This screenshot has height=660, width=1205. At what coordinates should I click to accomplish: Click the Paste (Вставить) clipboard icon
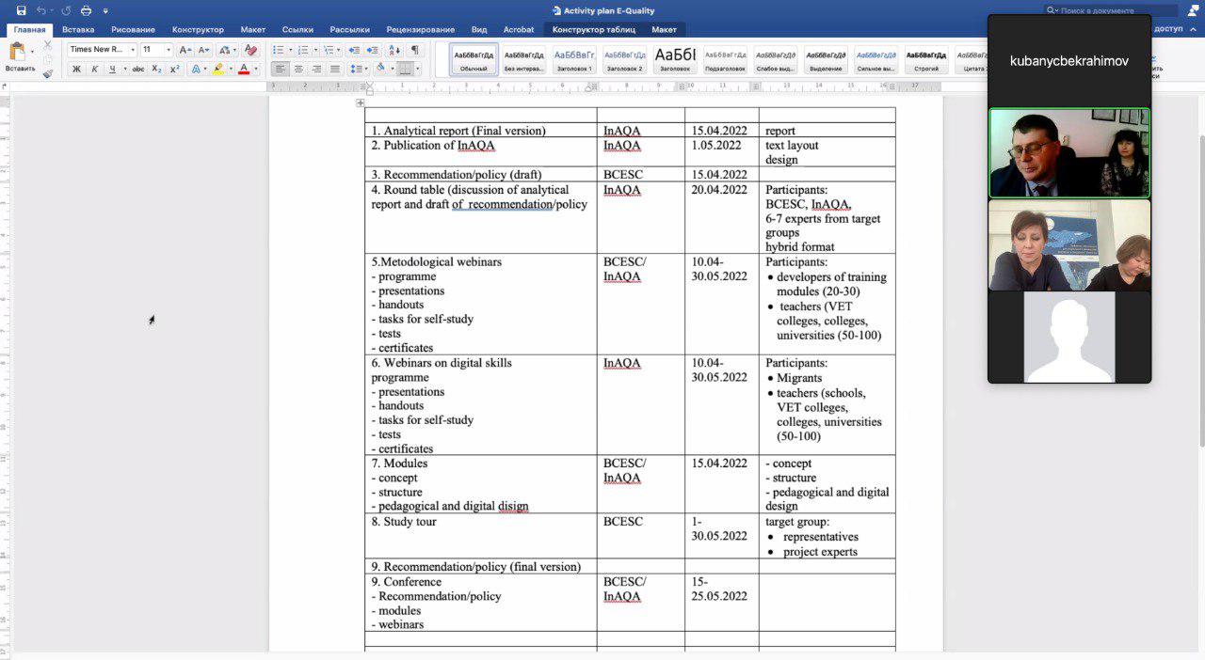(x=18, y=53)
